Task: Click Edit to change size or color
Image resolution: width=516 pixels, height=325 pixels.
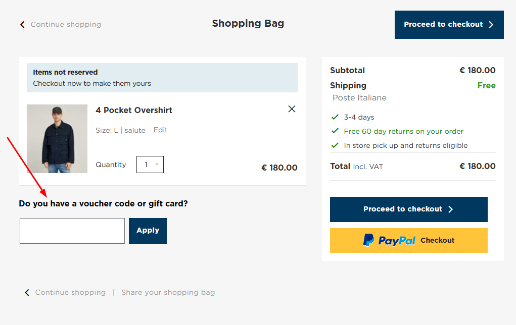Action: 160,130
